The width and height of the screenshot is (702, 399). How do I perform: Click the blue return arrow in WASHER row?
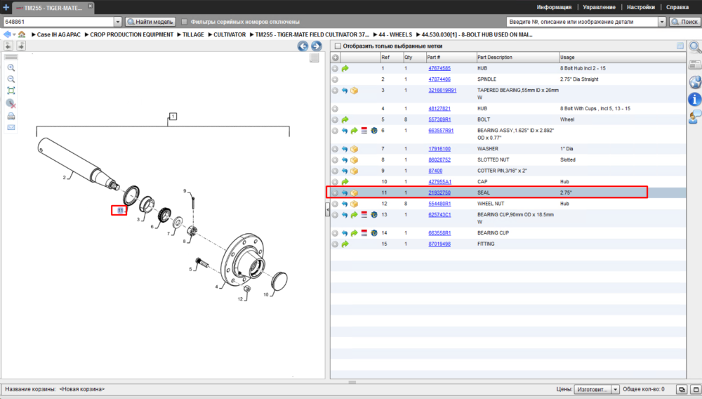(345, 149)
